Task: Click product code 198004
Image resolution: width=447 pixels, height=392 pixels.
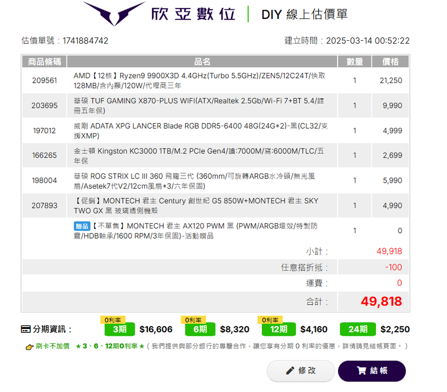Action: pyautogui.click(x=45, y=180)
